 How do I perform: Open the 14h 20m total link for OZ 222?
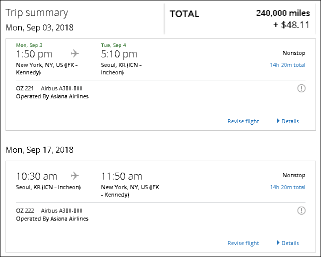pyautogui.click(x=287, y=187)
